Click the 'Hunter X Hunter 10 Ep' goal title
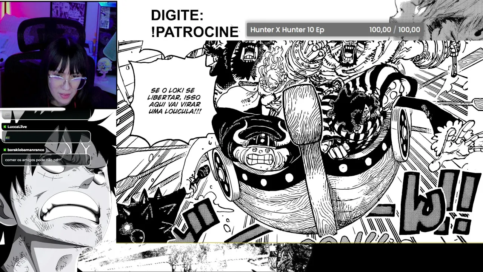The image size is (483, 272). pyautogui.click(x=287, y=30)
